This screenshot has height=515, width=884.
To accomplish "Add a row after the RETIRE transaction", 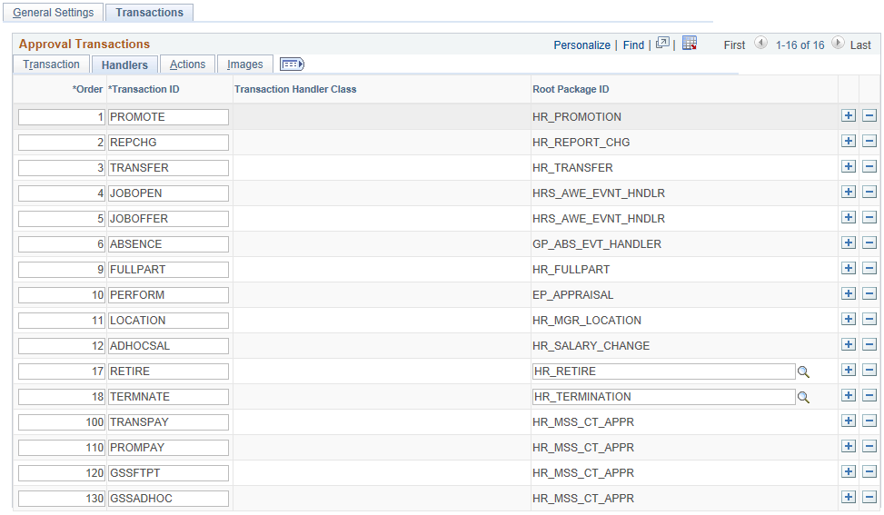I will point(848,370).
